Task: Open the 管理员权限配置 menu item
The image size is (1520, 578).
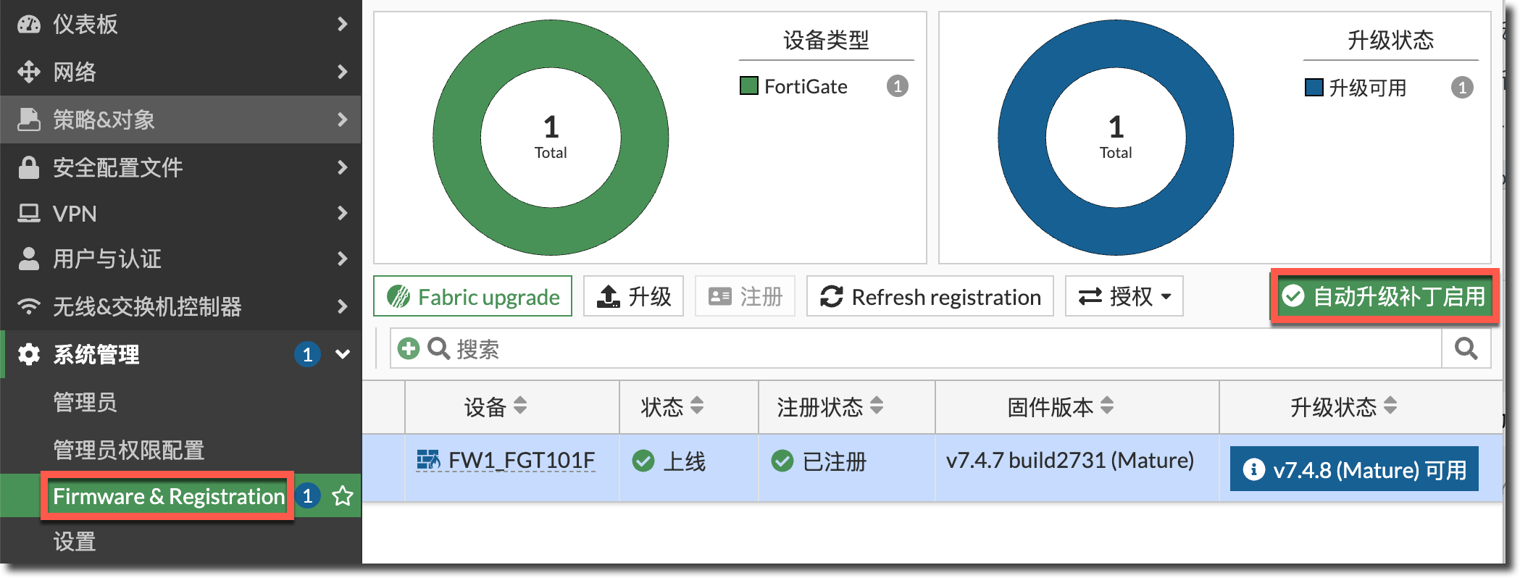Action: tap(128, 450)
